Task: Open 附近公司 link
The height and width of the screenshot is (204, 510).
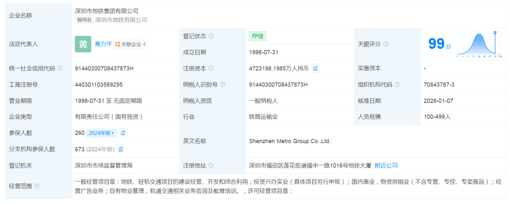Action: pos(386,166)
